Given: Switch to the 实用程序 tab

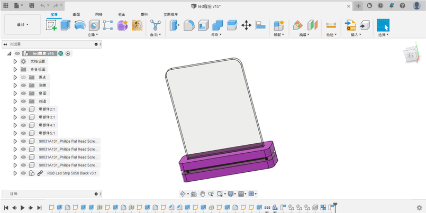Looking at the screenshot, I should coord(170,14).
